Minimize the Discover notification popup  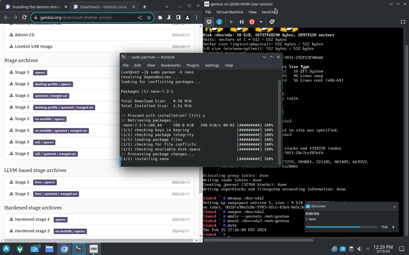(x=394, y=207)
